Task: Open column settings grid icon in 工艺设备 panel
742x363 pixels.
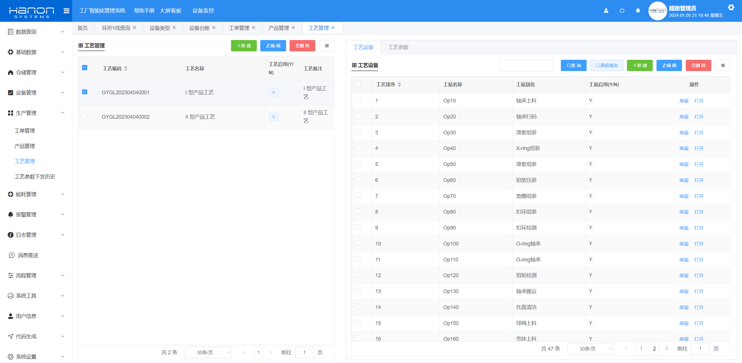Action: point(723,65)
